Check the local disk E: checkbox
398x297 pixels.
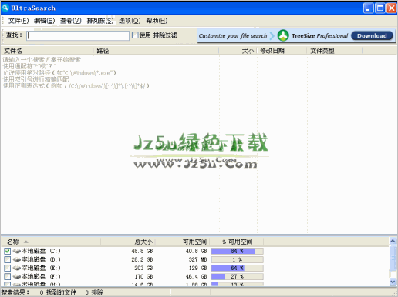point(7,268)
